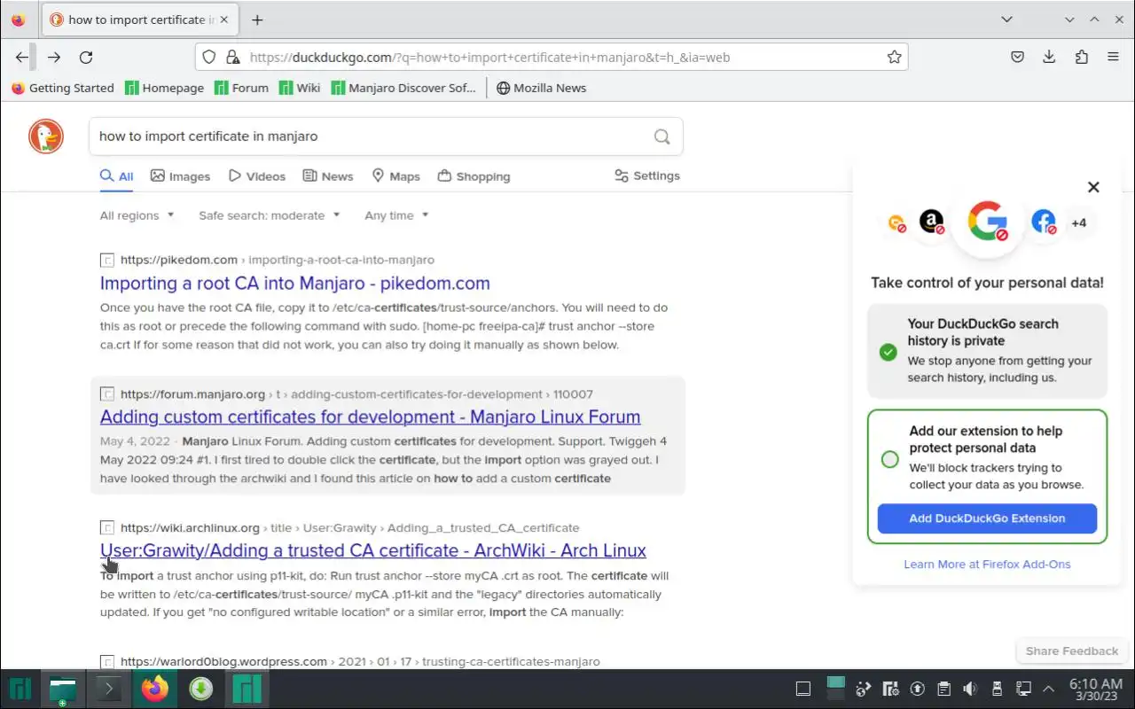Open the Any time filter dropdown
Image resolution: width=1135 pixels, height=709 pixels.
(x=396, y=215)
